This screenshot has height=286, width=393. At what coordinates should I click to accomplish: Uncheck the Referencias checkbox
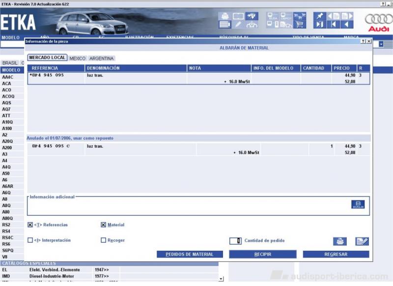[x=30, y=225]
